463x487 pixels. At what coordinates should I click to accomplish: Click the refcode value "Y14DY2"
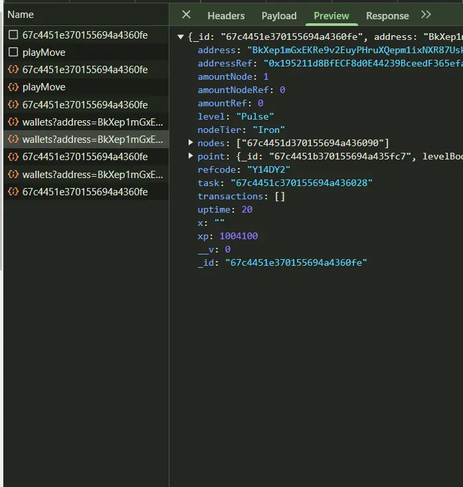coord(268,169)
